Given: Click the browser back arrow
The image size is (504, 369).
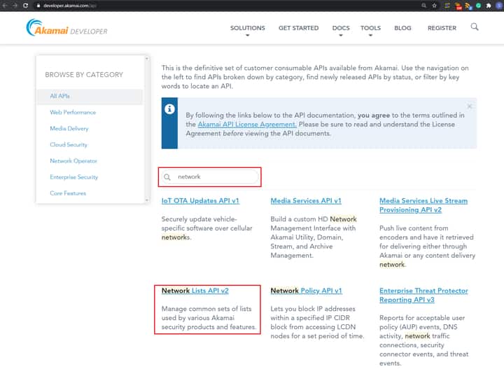Looking at the screenshot, I should click(x=5, y=5).
